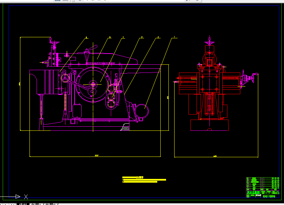Select part callout number 2
Screen dimensions: 284x205
tap(158, 37)
